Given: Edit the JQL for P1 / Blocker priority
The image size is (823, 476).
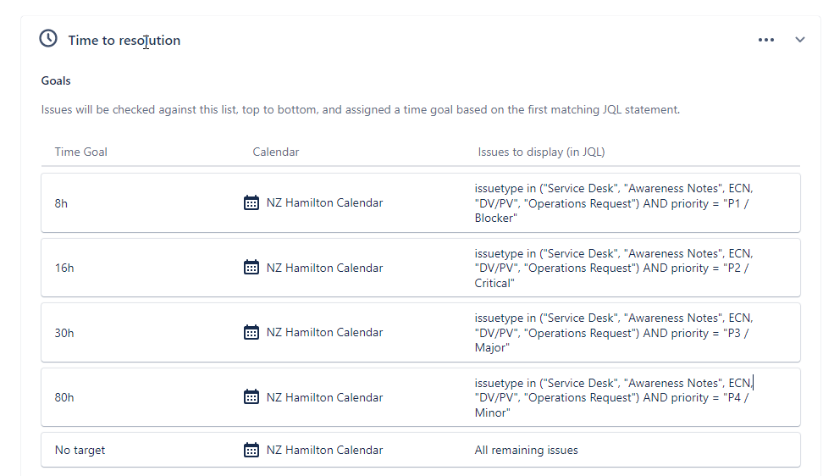Looking at the screenshot, I should tap(614, 203).
